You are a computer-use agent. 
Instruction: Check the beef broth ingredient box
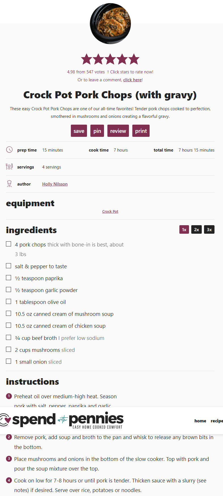coord(9,337)
